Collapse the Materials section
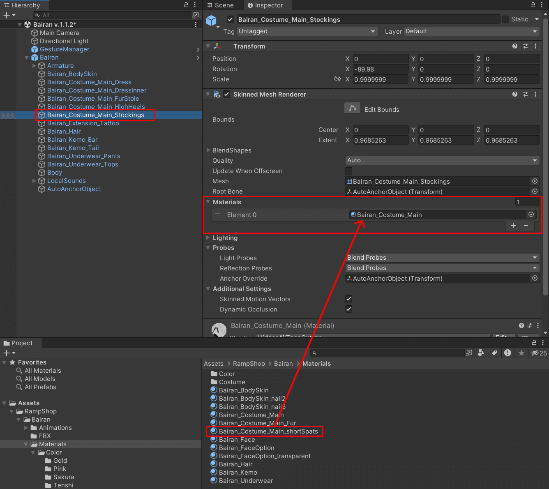The height and width of the screenshot is (489, 549). (x=208, y=202)
